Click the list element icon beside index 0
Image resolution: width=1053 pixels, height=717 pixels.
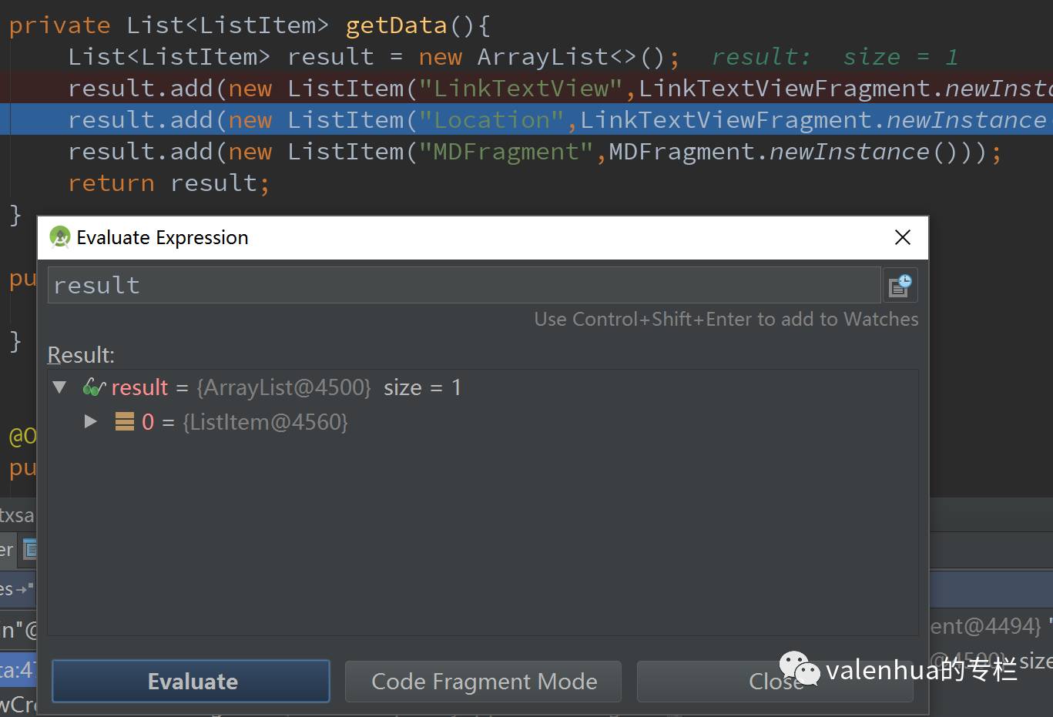(x=124, y=422)
